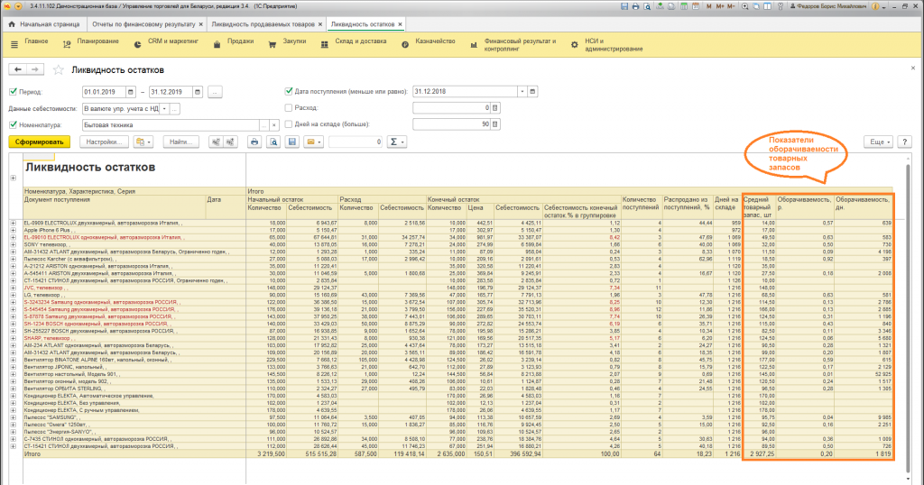Expand the sum Σ dropdown
The width and height of the screenshot is (924, 485).
(396, 142)
